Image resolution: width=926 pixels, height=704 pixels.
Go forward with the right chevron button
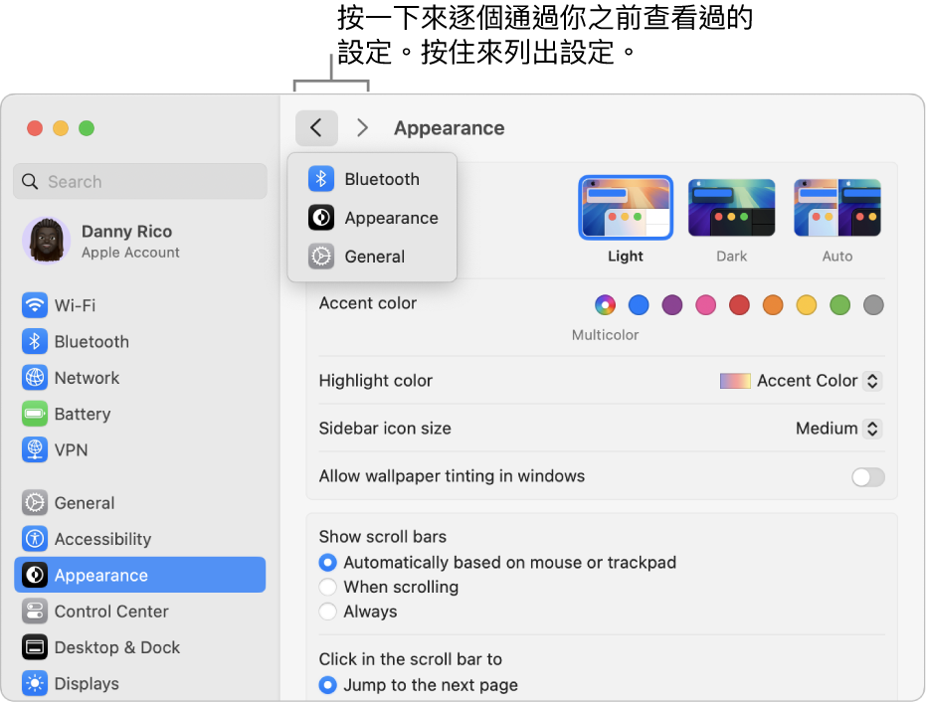click(362, 127)
